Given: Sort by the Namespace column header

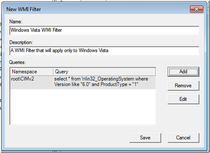Looking at the screenshot, I should coord(31,71).
